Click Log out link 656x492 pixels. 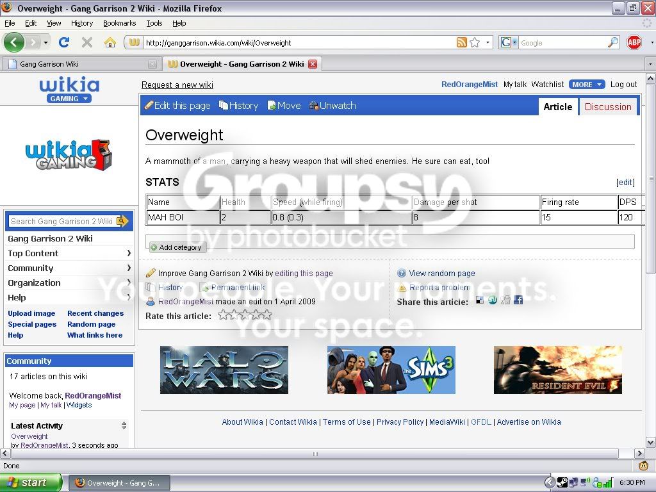point(623,85)
